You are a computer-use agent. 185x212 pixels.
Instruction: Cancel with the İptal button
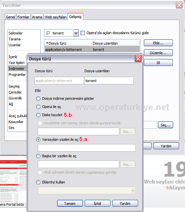pos(98,203)
